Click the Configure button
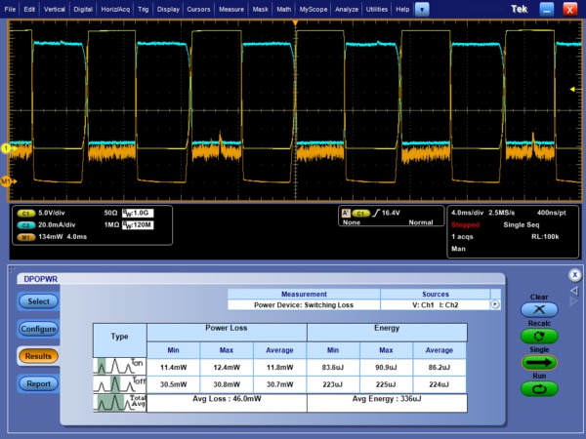 [x=39, y=329]
